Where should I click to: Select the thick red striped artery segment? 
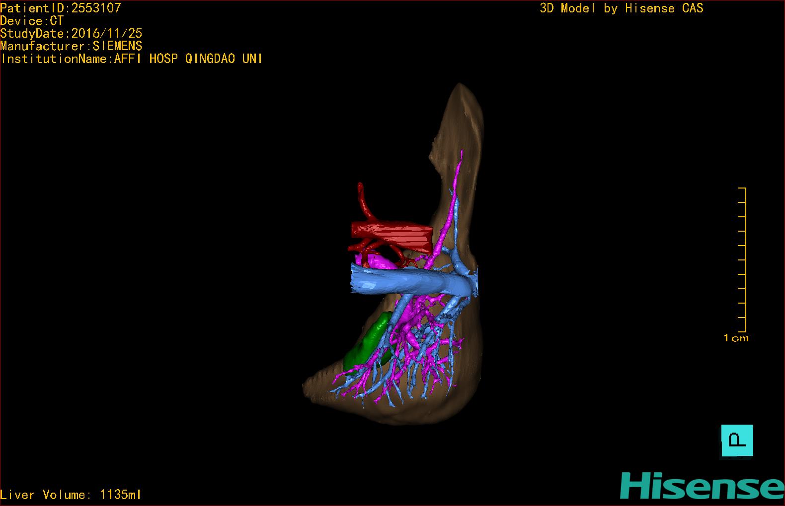pos(392,235)
